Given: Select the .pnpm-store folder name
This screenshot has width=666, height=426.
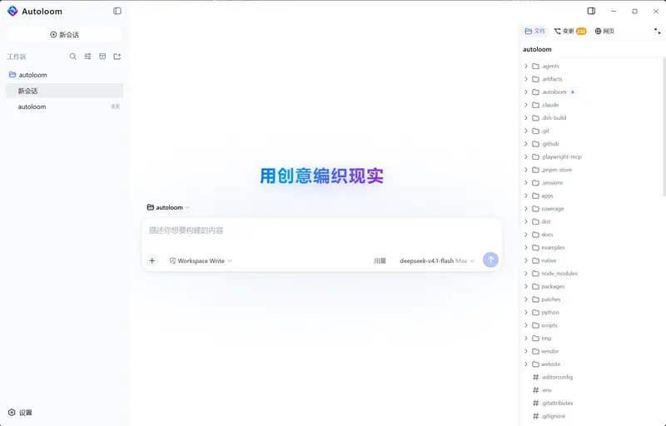Looking at the screenshot, I should pyautogui.click(x=556, y=170).
